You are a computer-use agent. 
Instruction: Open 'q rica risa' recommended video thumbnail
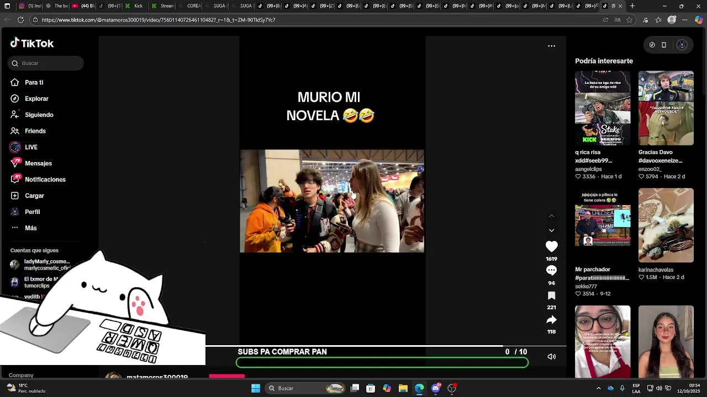click(x=603, y=108)
